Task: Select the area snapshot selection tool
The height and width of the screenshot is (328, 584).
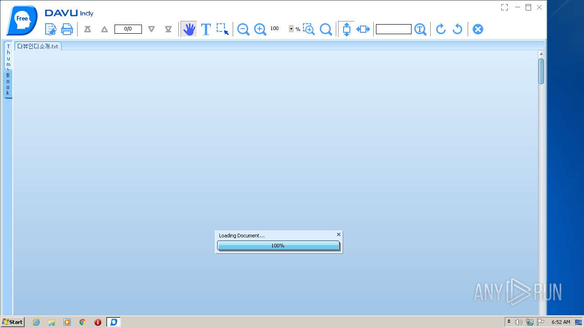Action: [x=223, y=29]
